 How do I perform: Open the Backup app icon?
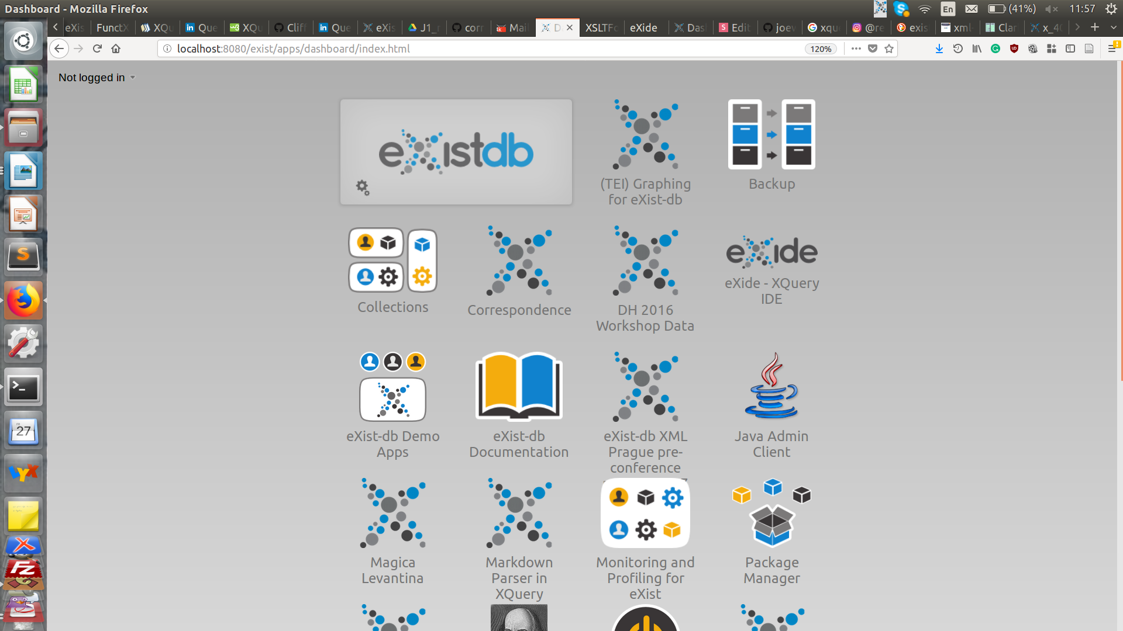point(771,135)
